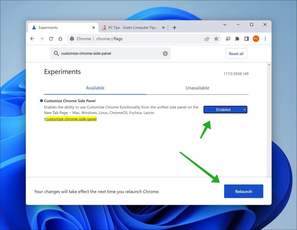Image resolution: width=297 pixels, height=230 pixels.
Task: Bookmark this page with the star
Action: click(x=216, y=39)
